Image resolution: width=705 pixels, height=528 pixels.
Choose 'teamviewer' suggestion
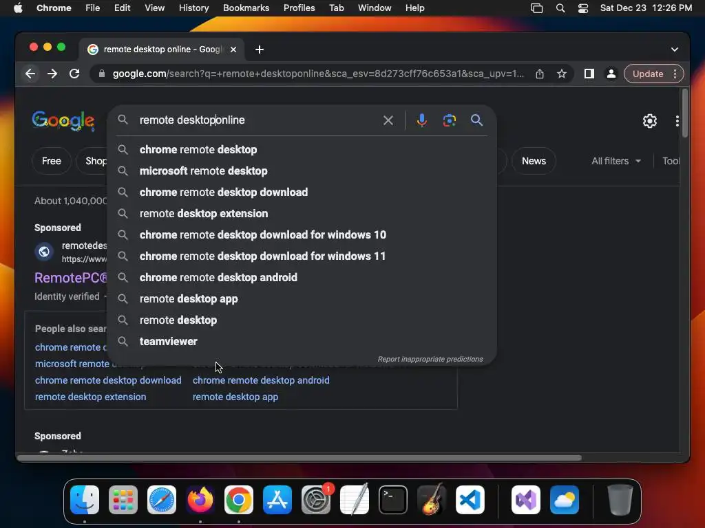(x=302, y=341)
